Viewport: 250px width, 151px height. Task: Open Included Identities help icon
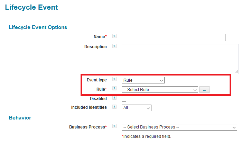point(114,107)
